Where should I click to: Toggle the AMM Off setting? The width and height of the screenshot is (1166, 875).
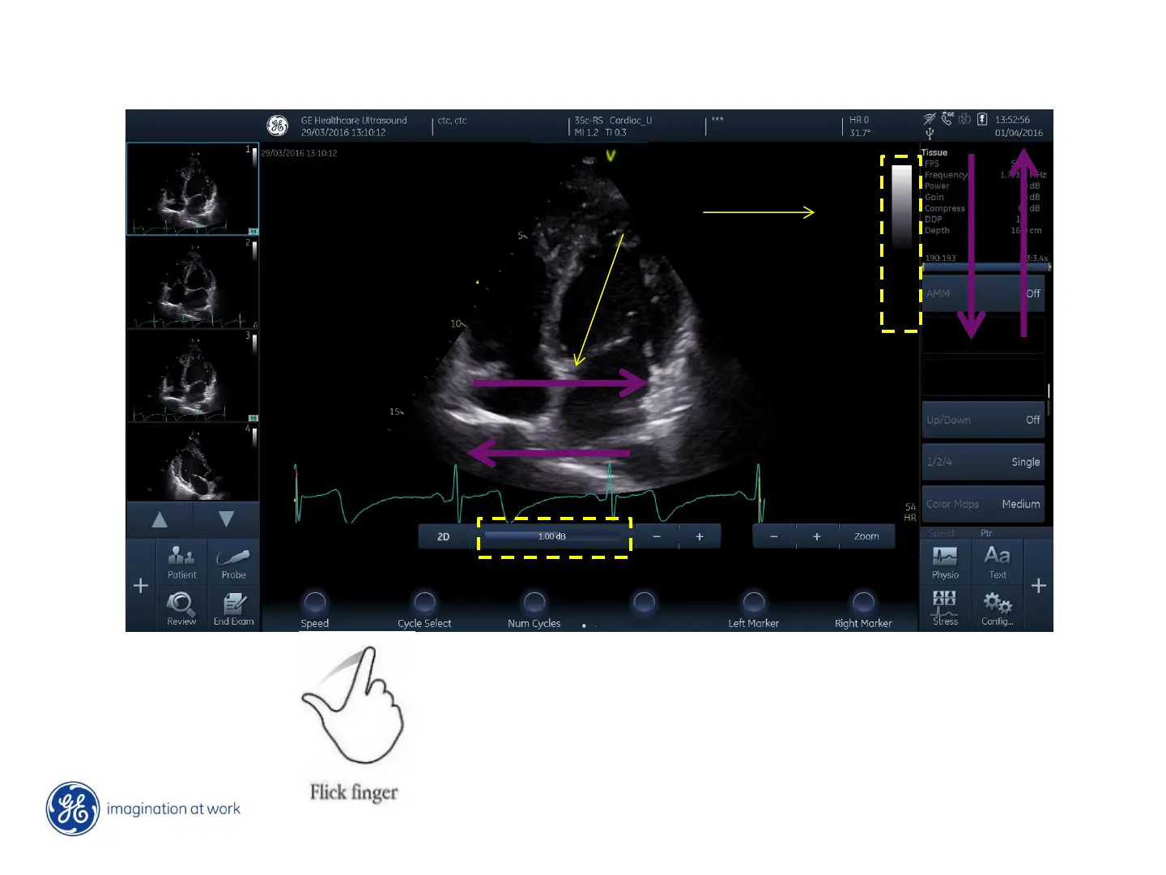(983, 293)
